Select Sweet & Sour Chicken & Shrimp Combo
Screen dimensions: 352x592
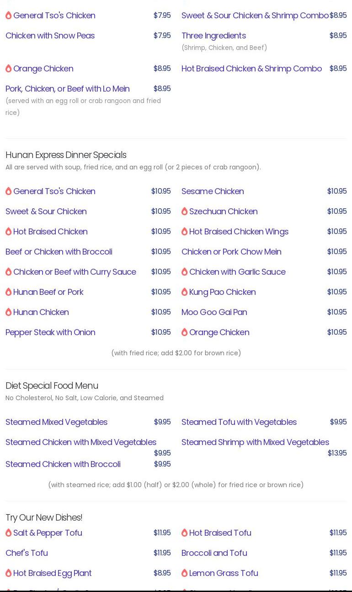click(255, 16)
